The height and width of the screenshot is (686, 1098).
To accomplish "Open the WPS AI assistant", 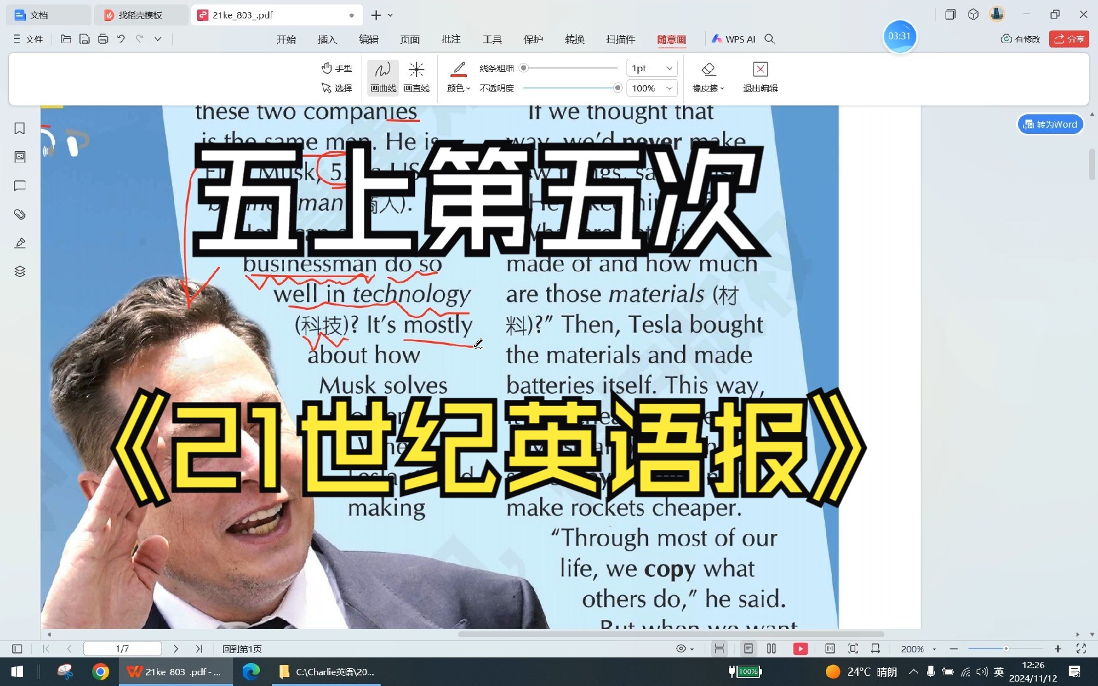I will pyautogui.click(x=733, y=39).
